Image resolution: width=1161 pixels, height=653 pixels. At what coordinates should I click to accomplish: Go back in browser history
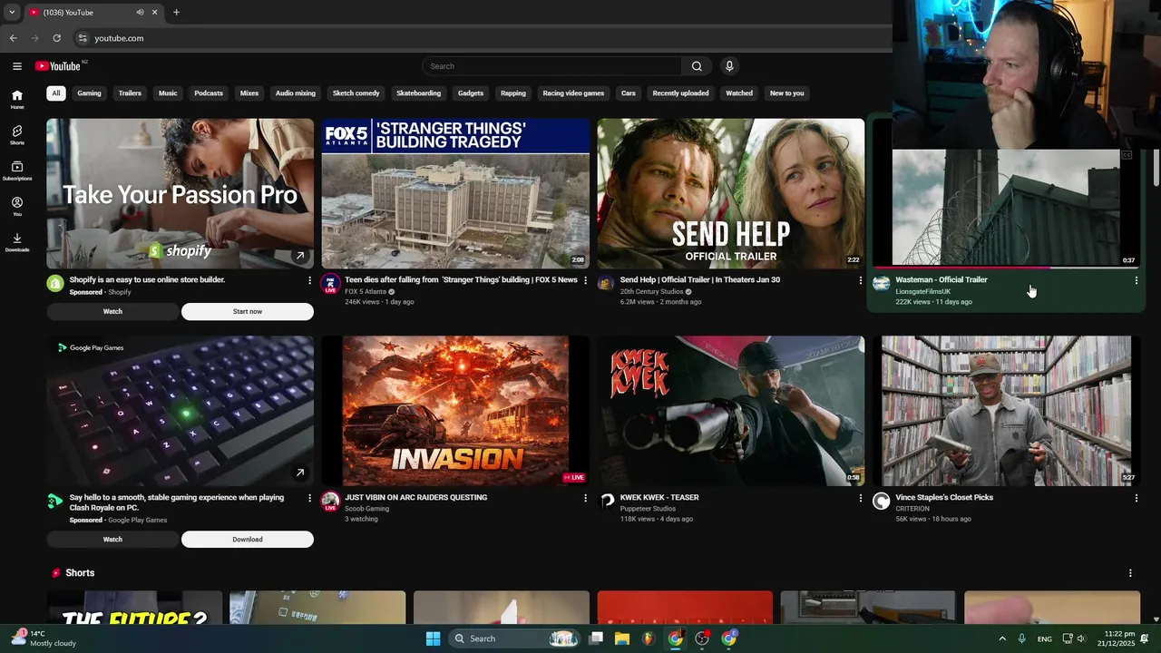14,38
